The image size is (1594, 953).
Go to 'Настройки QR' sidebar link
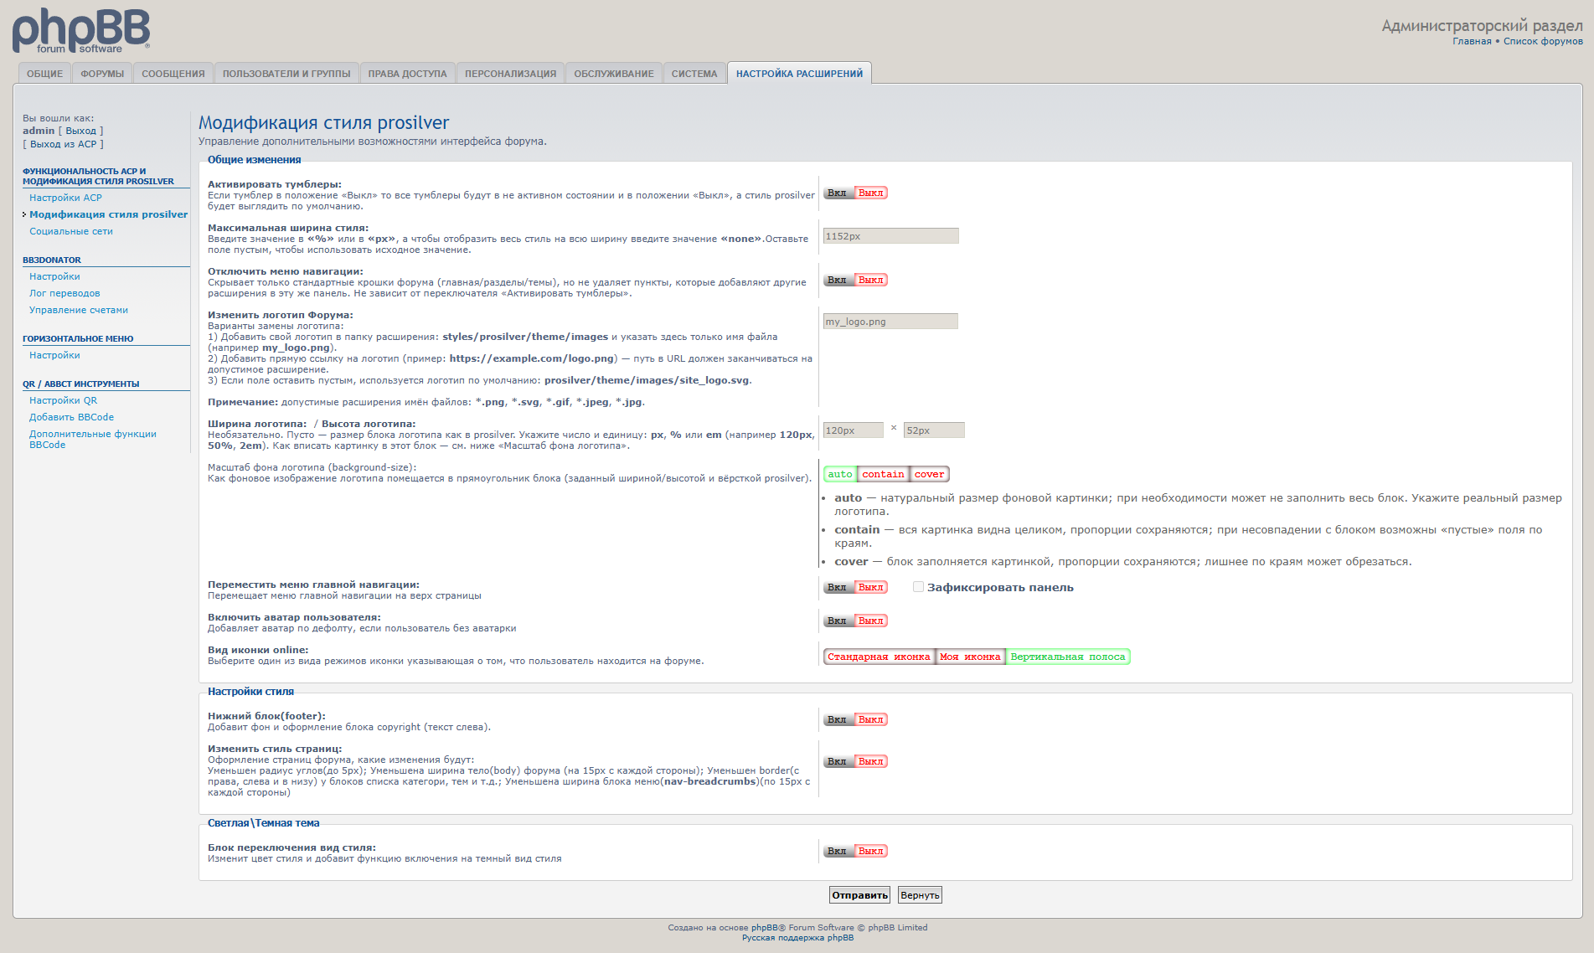coord(64,400)
